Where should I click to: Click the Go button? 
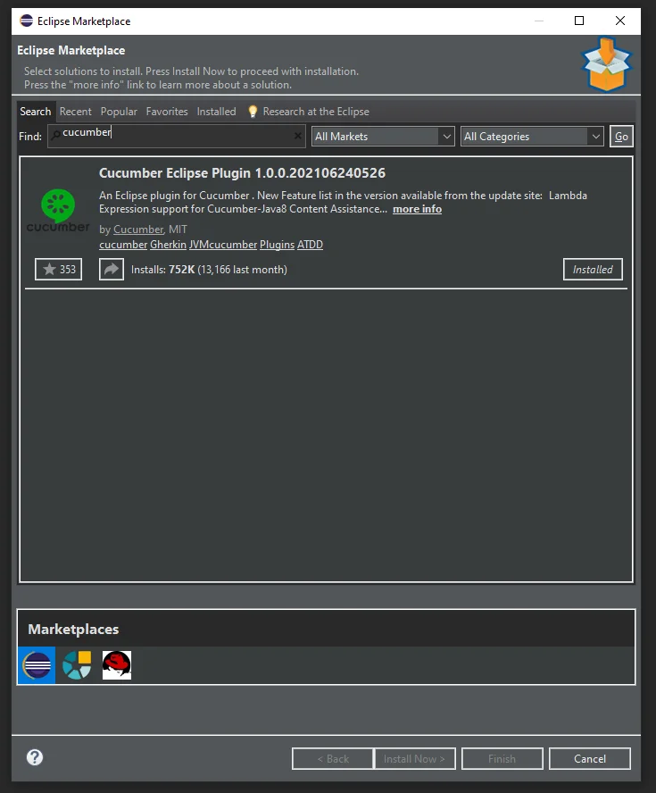(621, 136)
